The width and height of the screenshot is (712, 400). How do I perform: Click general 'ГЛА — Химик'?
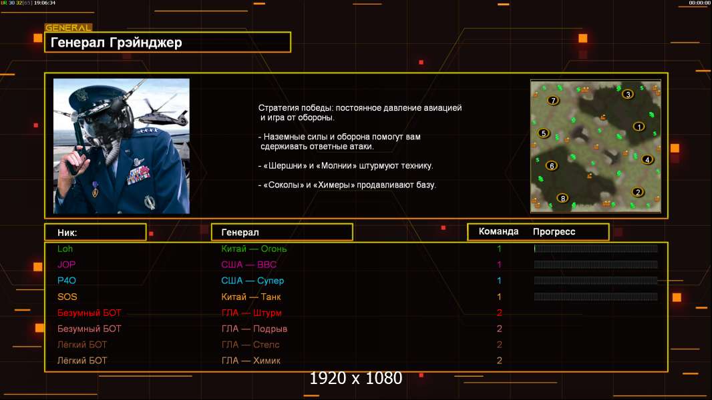[250, 360]
